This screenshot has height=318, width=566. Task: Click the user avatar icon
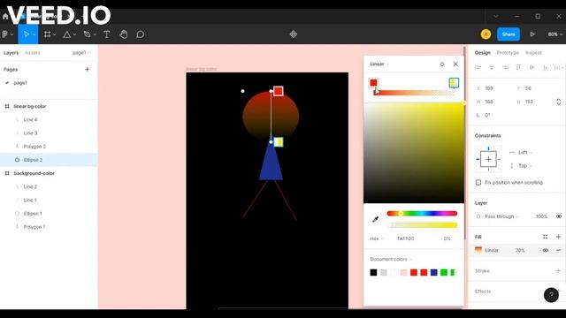(x=486, y=34)
